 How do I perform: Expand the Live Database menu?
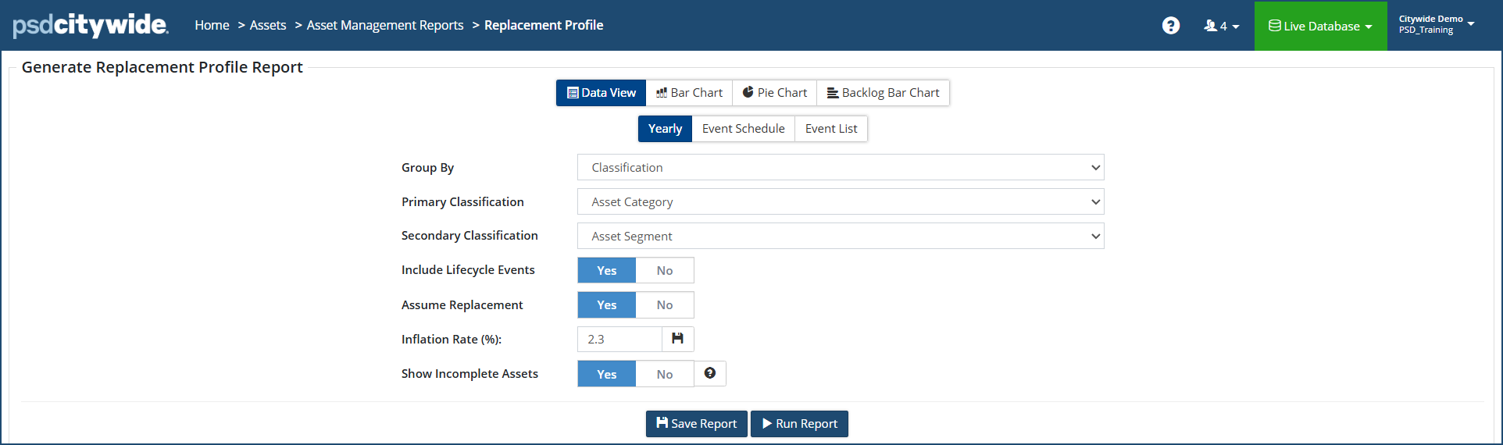1320,26
